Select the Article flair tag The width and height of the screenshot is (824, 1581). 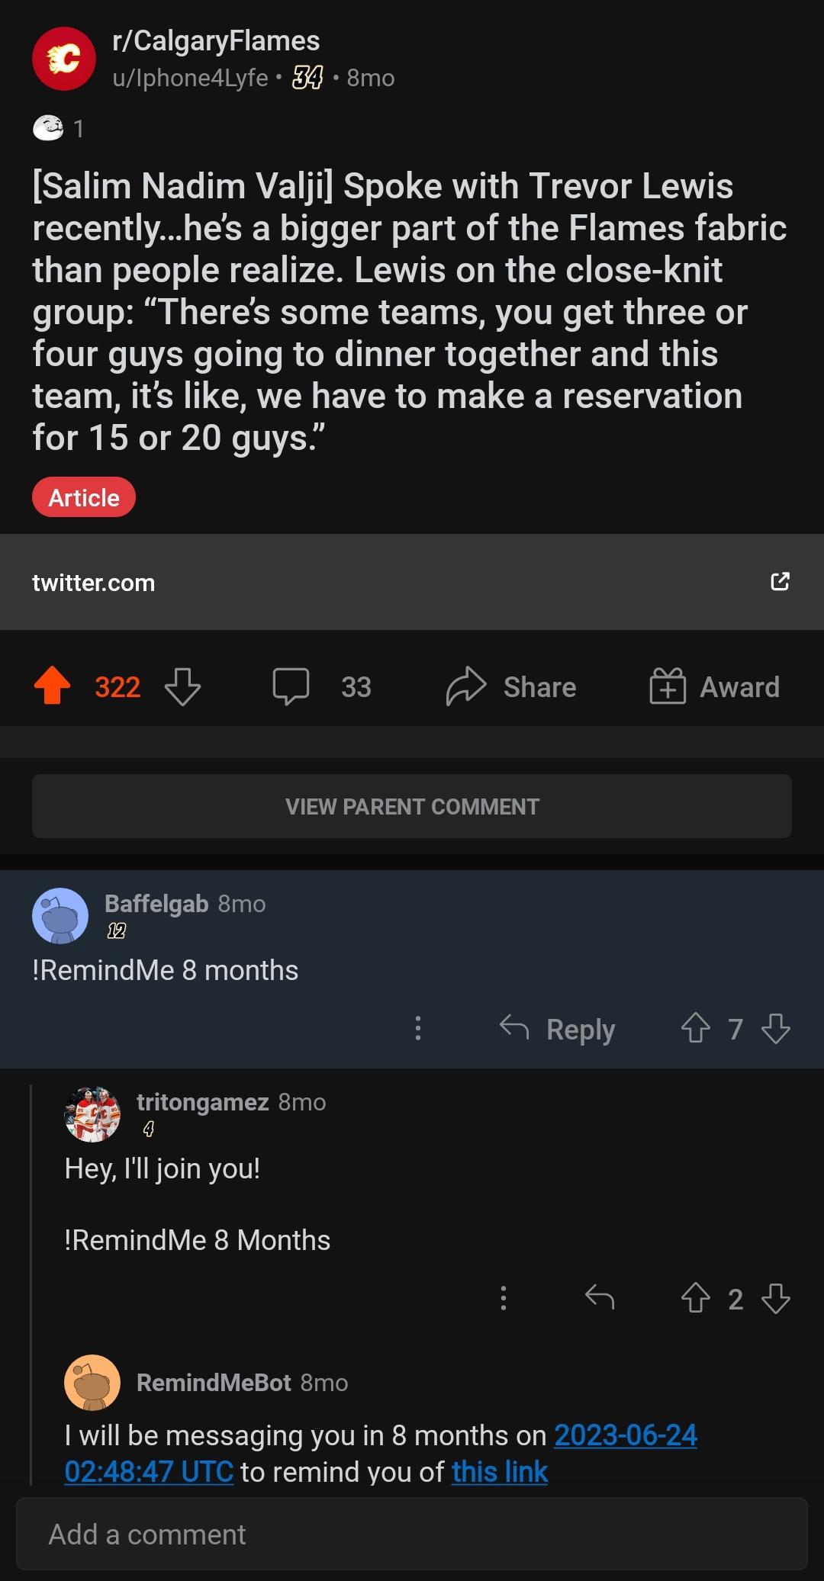84,498
